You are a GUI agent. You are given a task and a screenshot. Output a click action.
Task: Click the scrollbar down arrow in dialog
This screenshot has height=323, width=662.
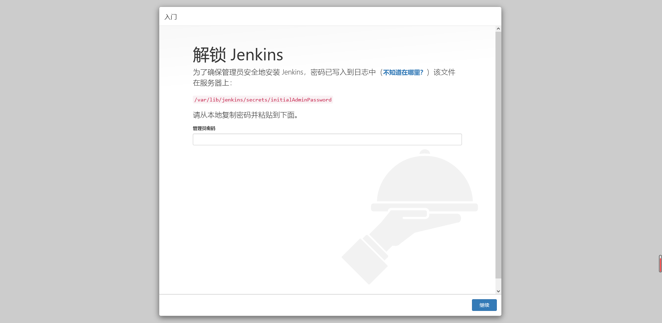click(498, 291)
